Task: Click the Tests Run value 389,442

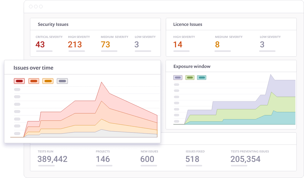Action: pyautogui.click(x=52, y=159)
